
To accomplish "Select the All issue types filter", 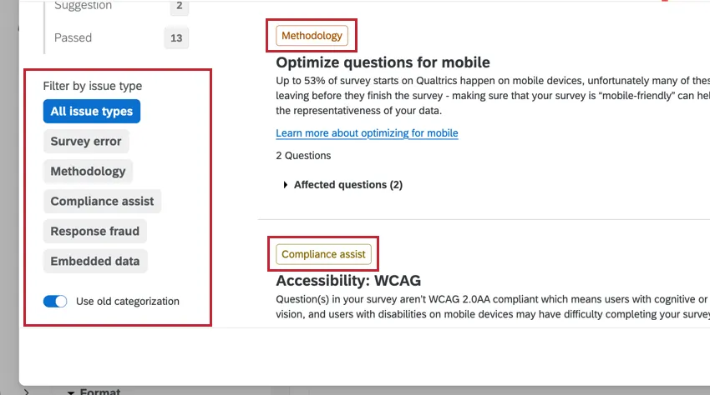I will pos(92,111).
